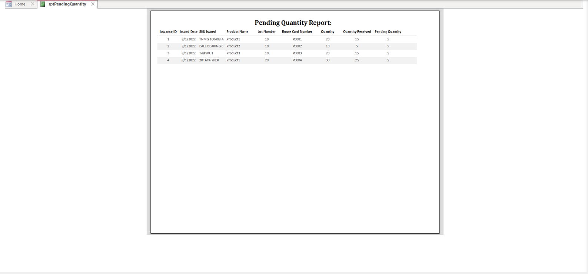
Task: Close the rptPendingQuantity report tab
Action: point(93,4)
